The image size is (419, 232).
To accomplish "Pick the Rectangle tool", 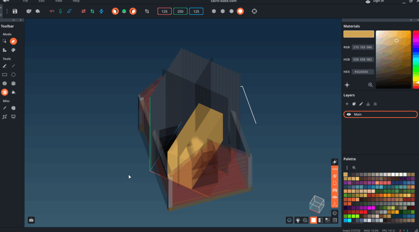I will [x=5, y=75].
